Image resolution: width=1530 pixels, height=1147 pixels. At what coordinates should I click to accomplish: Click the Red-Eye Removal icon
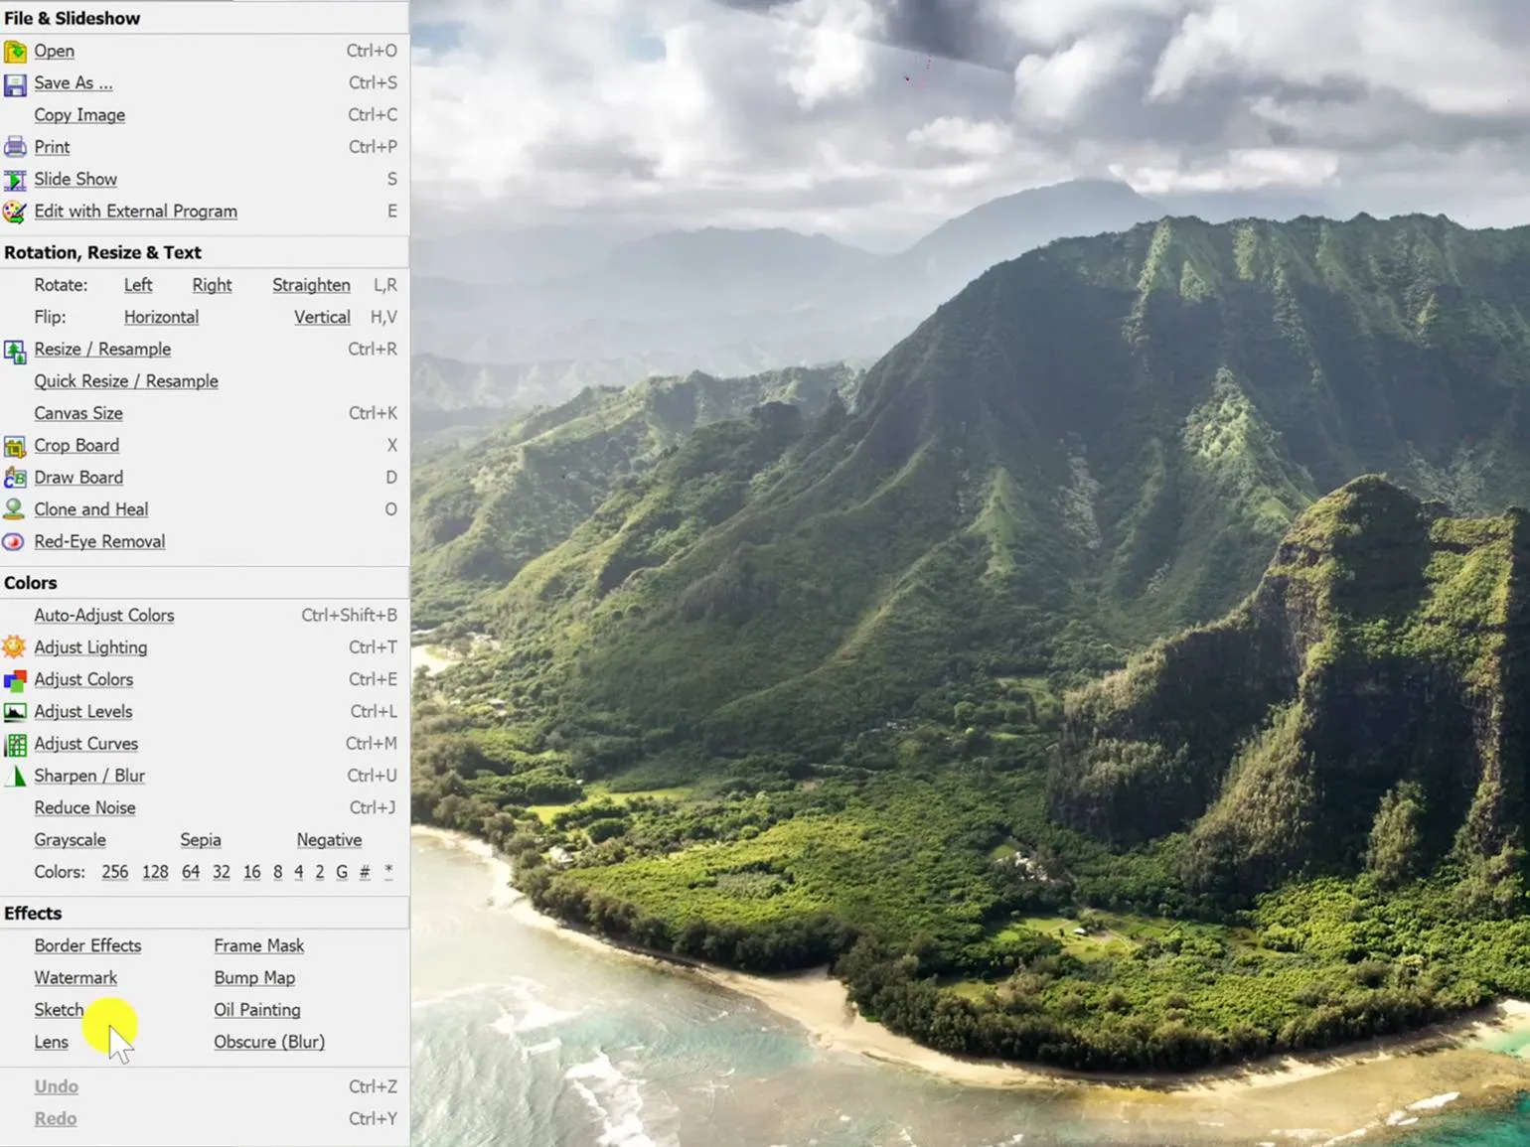tap(15, 542)
